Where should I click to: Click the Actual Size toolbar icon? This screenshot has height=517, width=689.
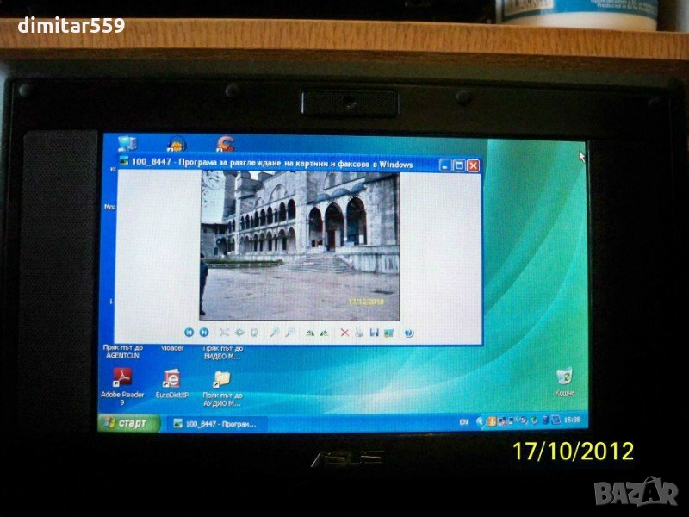pos(239,332)
